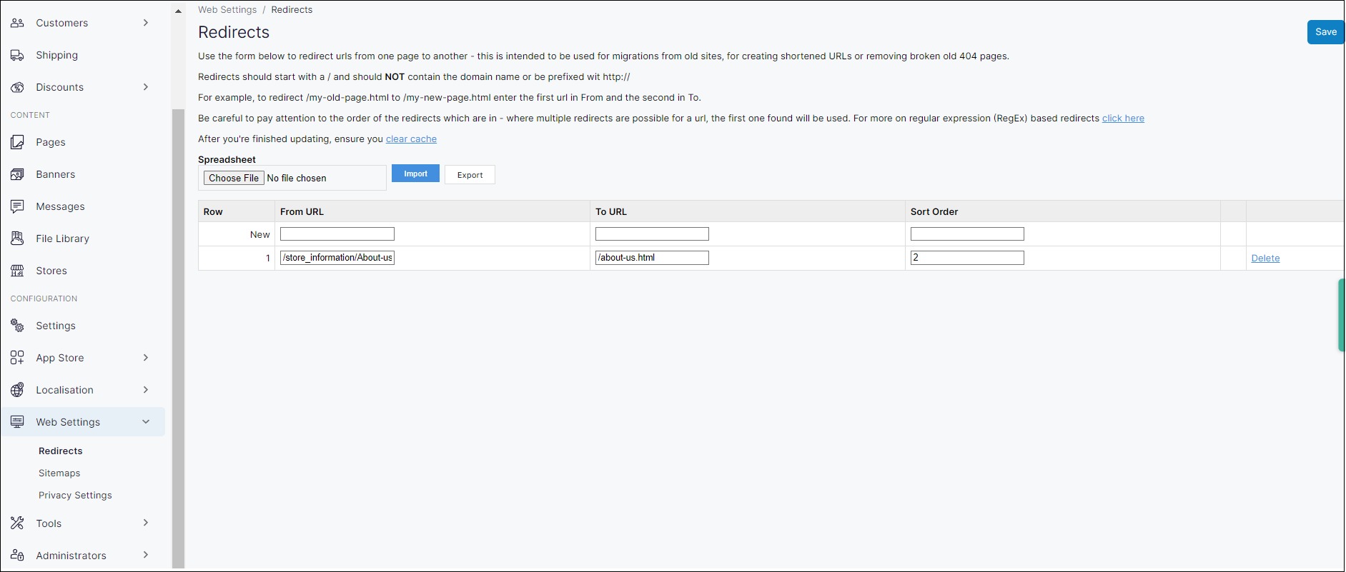The height and width of the screenshot is (572, 1346).
Task: Click the Messages chat icon
Action: click(17, 206)
